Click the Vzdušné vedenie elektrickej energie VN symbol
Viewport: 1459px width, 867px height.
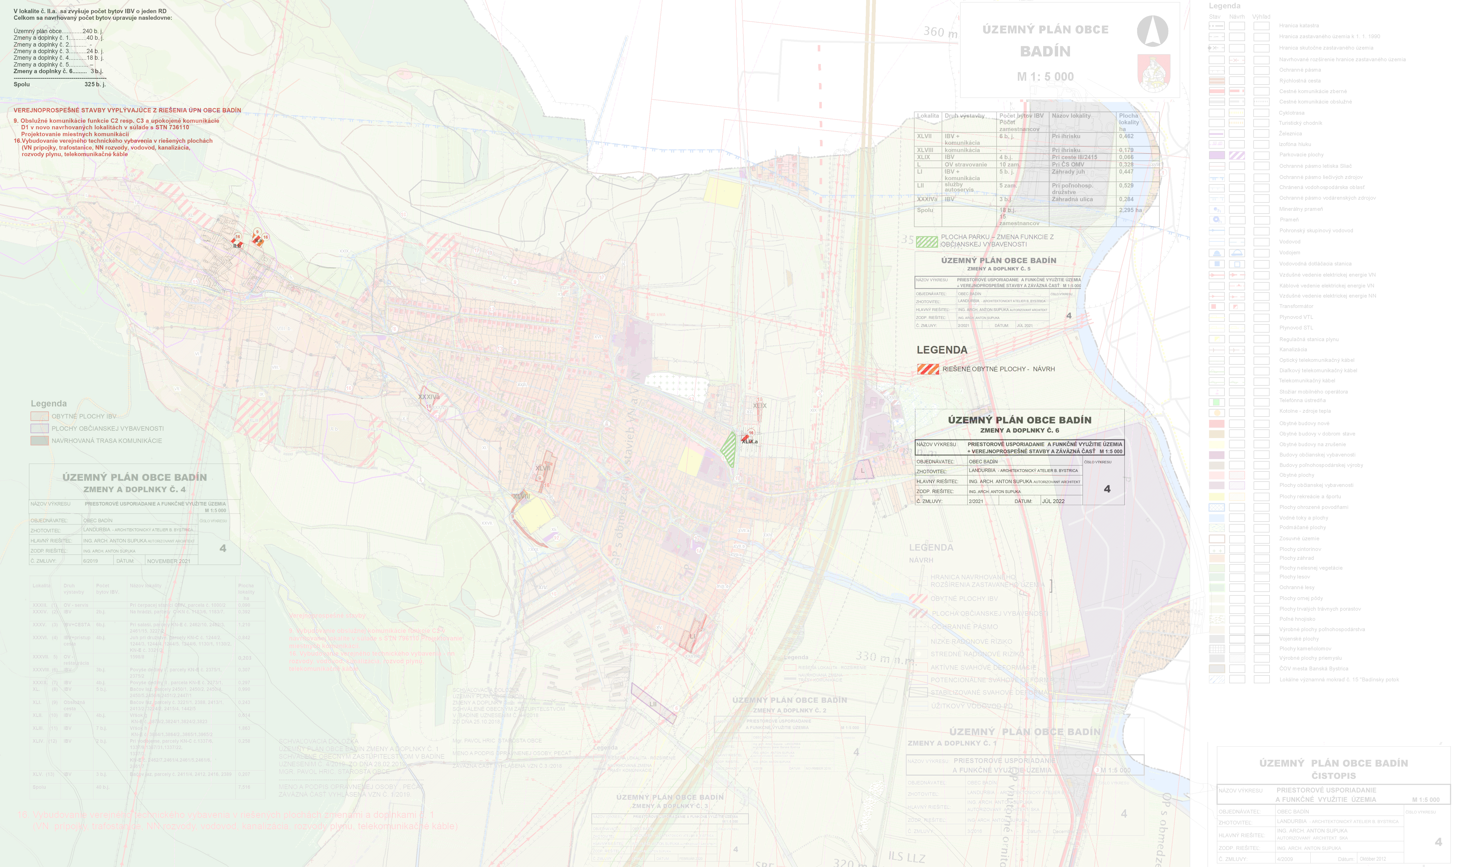(1216, 275)
